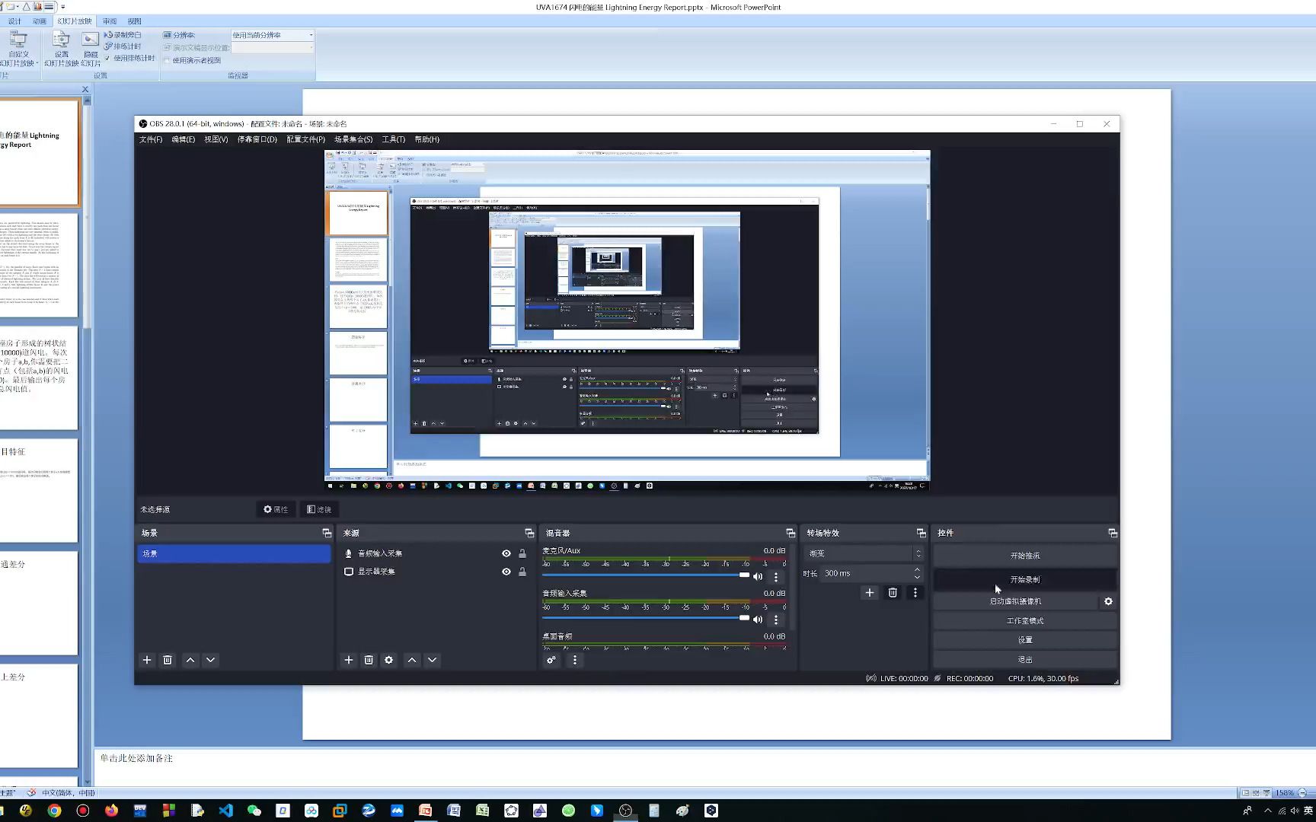This screenshot has height=822, width=1316.
Task: Decrease transition duration with down arrow
Action: [x=917, y=578]
